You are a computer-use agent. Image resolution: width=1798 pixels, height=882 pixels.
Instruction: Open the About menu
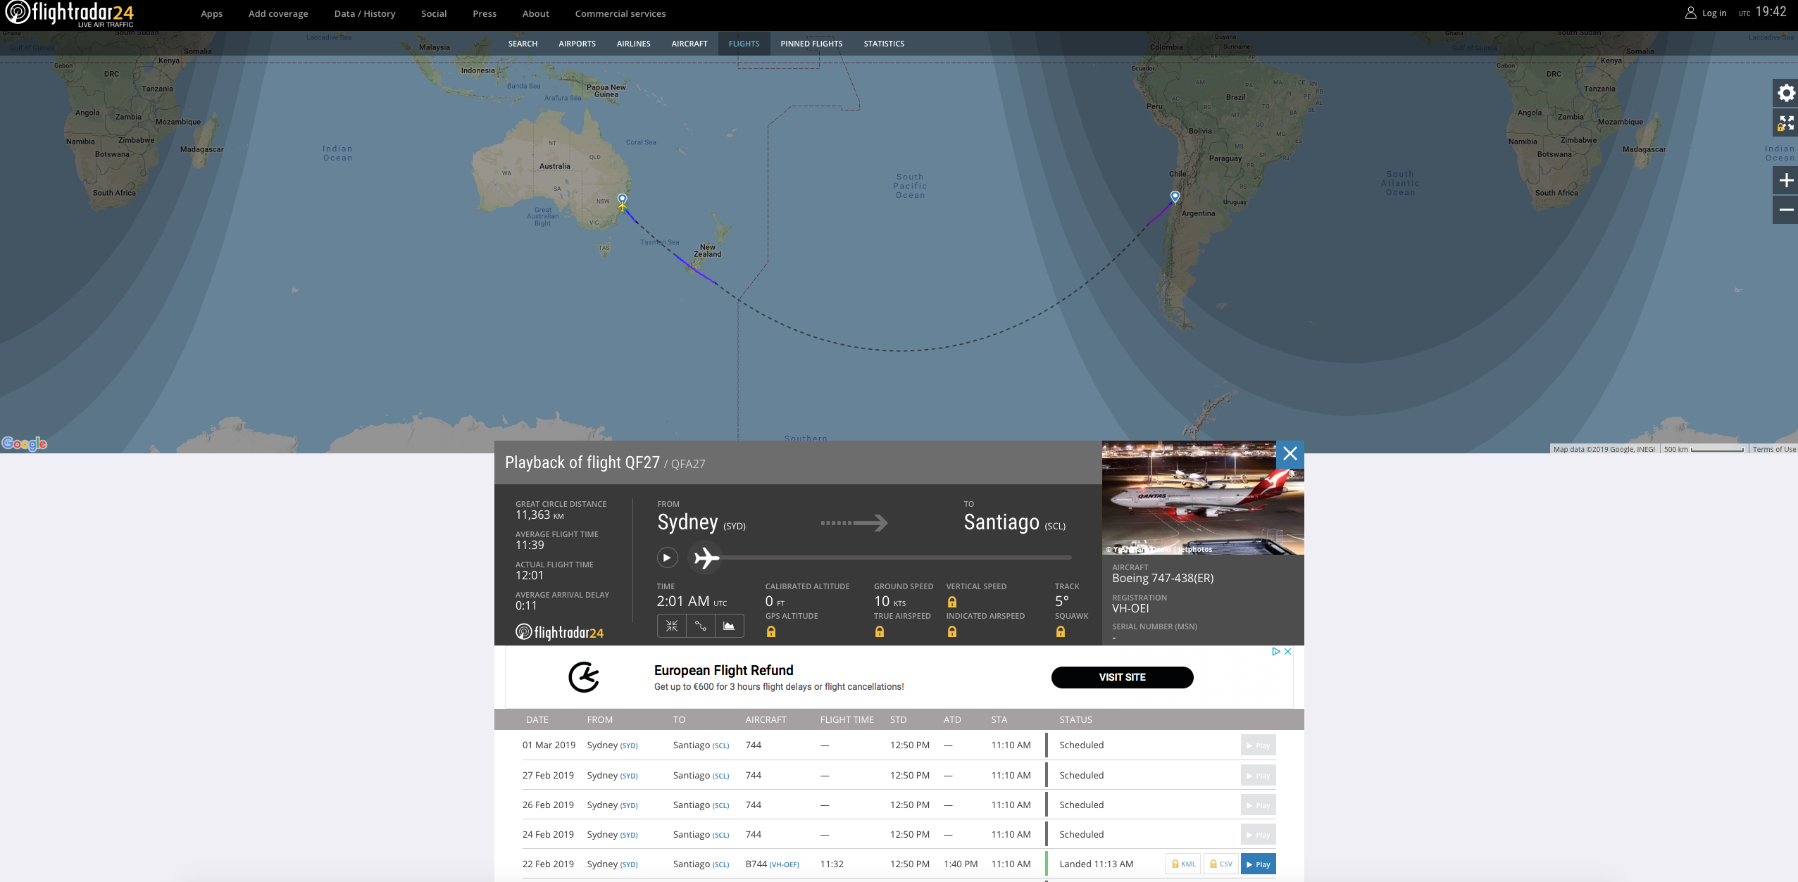coord(536,13)
